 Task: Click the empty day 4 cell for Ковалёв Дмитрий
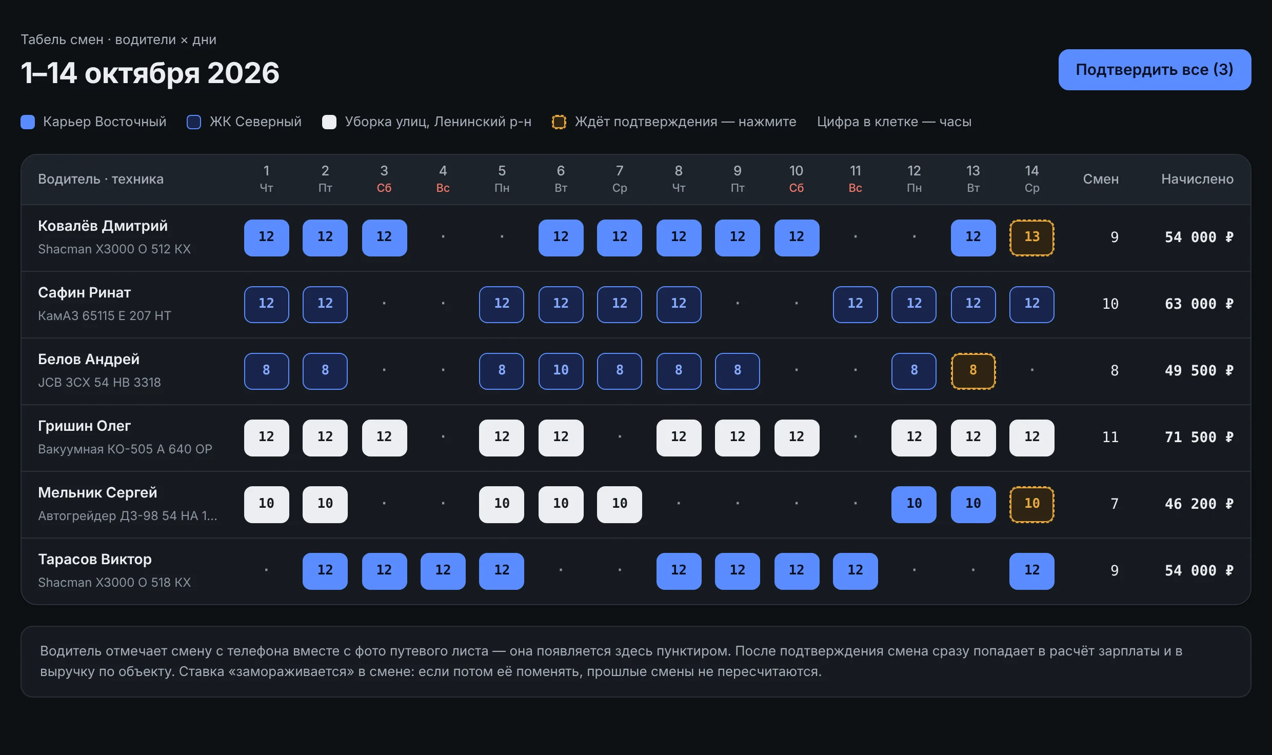[x=443, y=237]
